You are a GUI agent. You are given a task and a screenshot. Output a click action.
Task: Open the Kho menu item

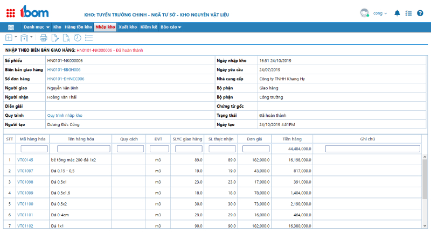(x=57, y=27)
